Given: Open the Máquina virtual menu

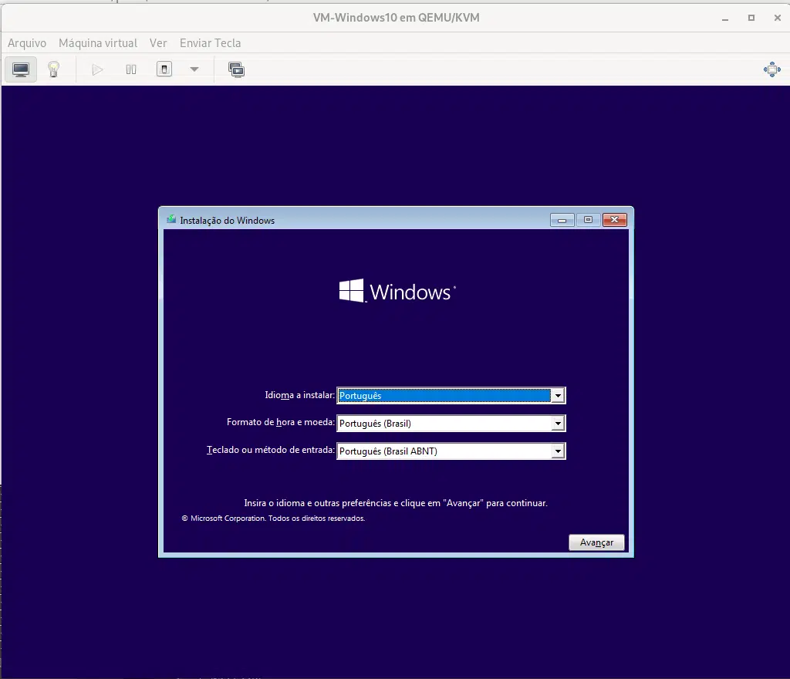Looking at the screenshot, I should 98,43.
